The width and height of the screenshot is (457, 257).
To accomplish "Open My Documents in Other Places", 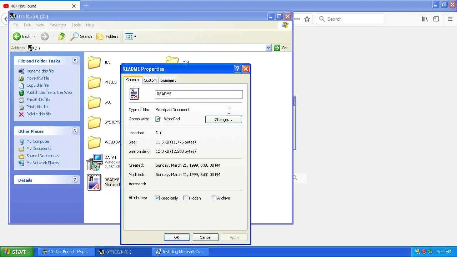I will 39,148.
